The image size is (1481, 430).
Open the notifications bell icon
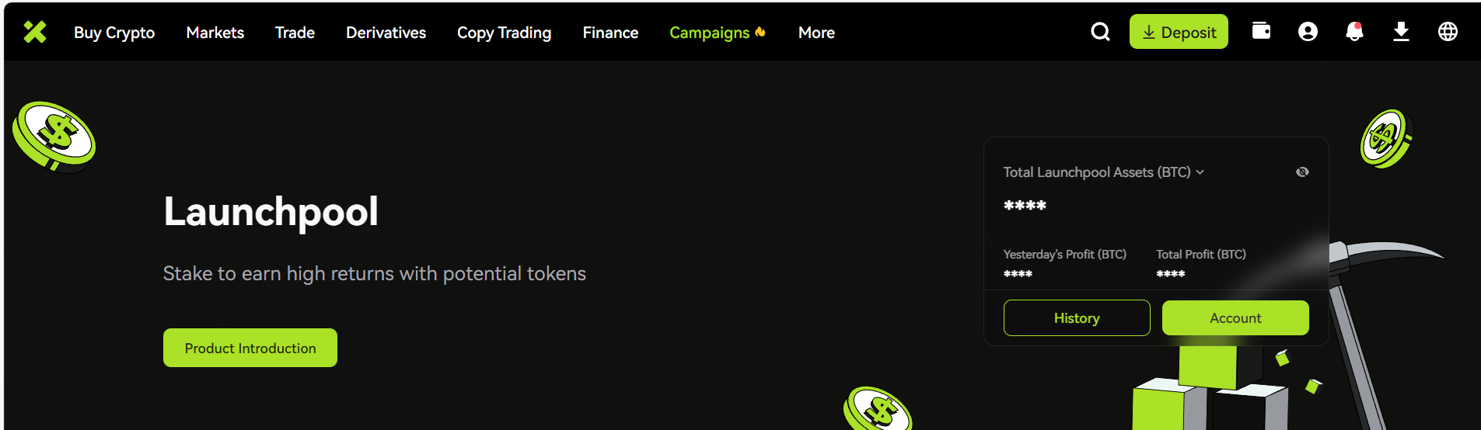tap(1354, 32)
